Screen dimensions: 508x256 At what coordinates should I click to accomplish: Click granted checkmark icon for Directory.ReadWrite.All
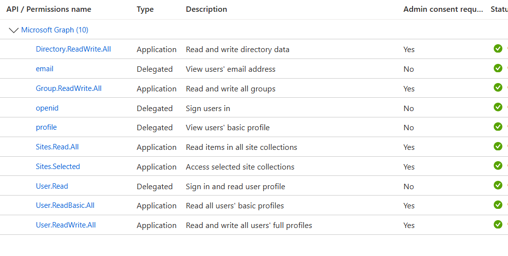[498, 49]
